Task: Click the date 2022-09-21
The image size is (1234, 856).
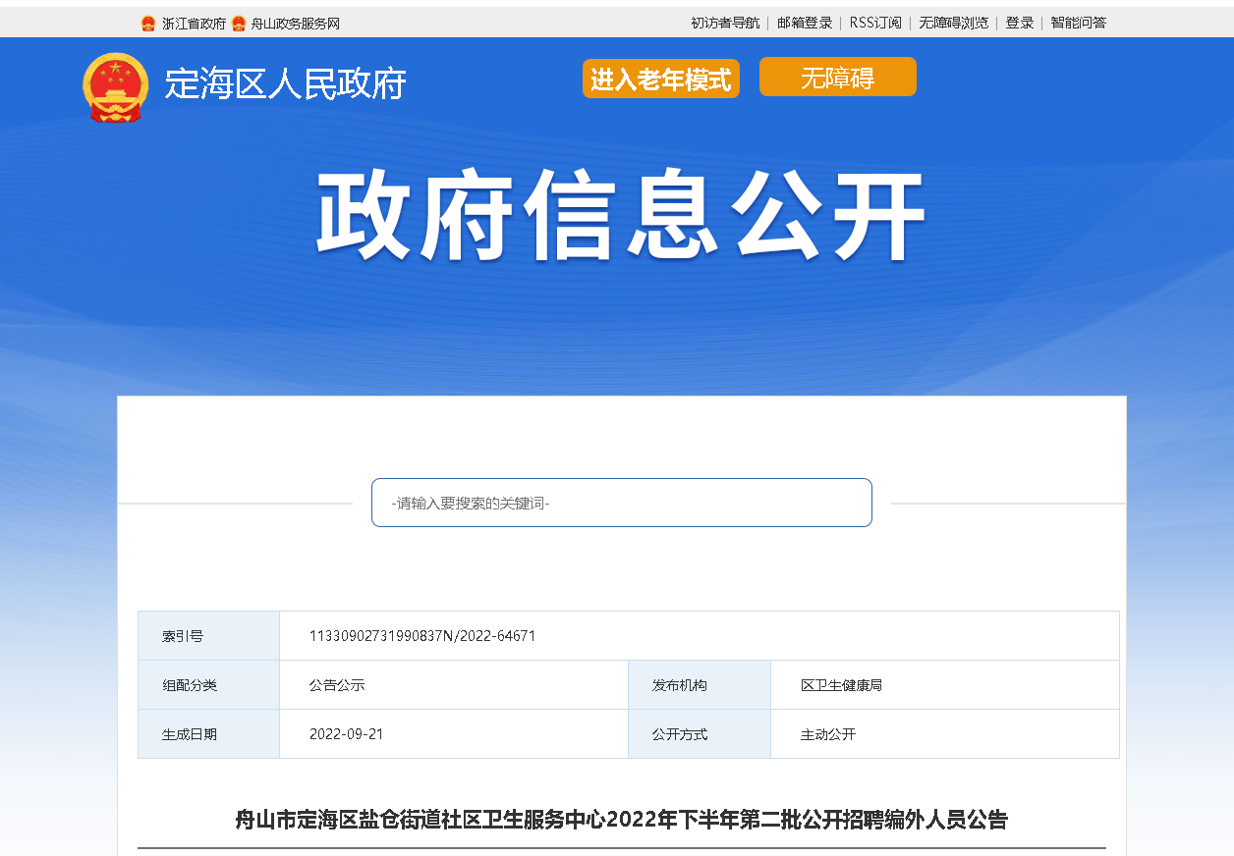Action: pyautogui.click(x=346, y=734)
